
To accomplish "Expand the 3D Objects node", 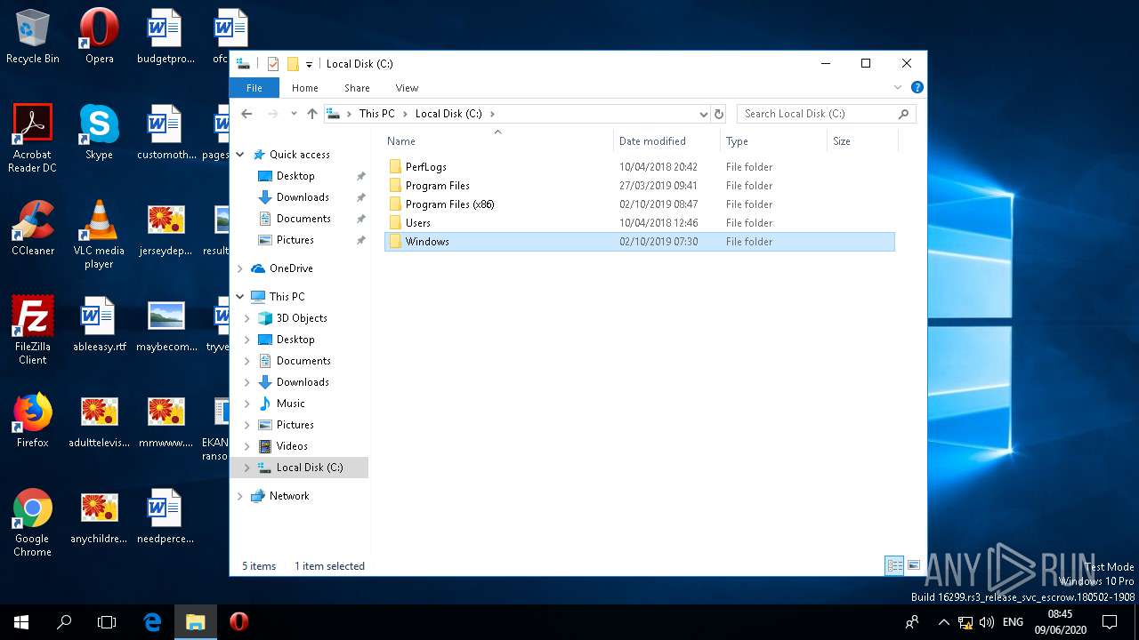I will (x=247, y=318).
